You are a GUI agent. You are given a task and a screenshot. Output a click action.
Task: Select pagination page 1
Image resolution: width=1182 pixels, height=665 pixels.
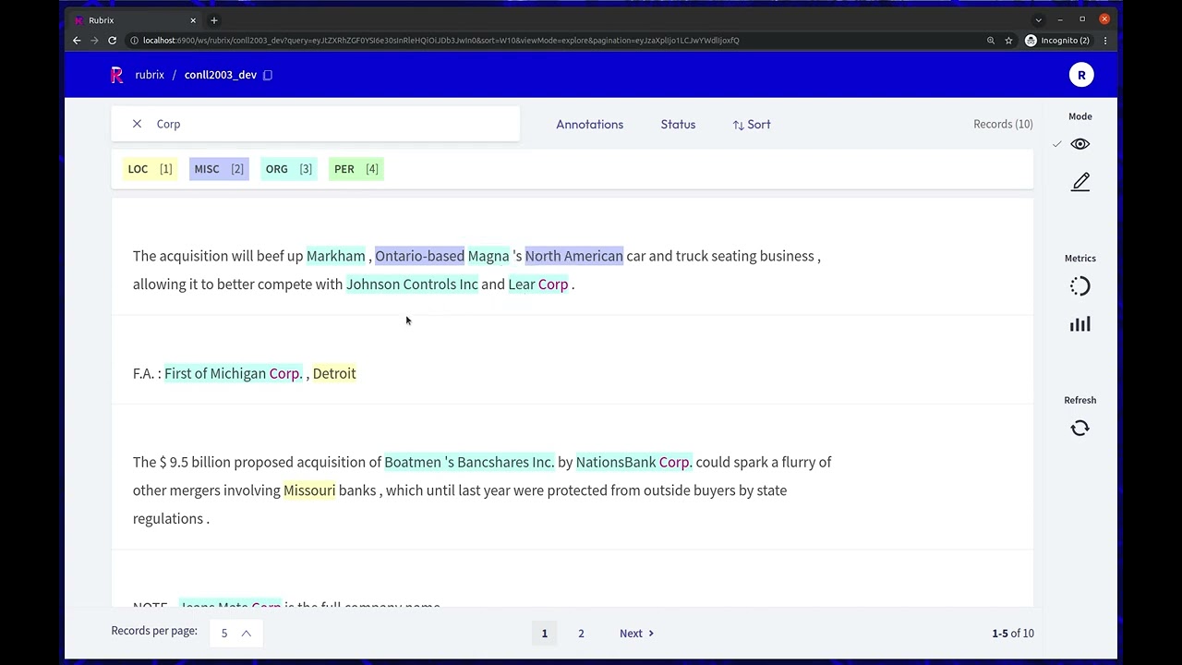[545, 633]
